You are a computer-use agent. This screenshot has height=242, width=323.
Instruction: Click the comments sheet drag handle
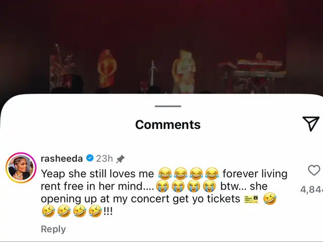tap(168, 106)
